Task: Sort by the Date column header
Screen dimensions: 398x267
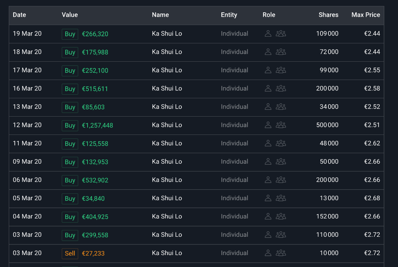Action: (20, 15)
